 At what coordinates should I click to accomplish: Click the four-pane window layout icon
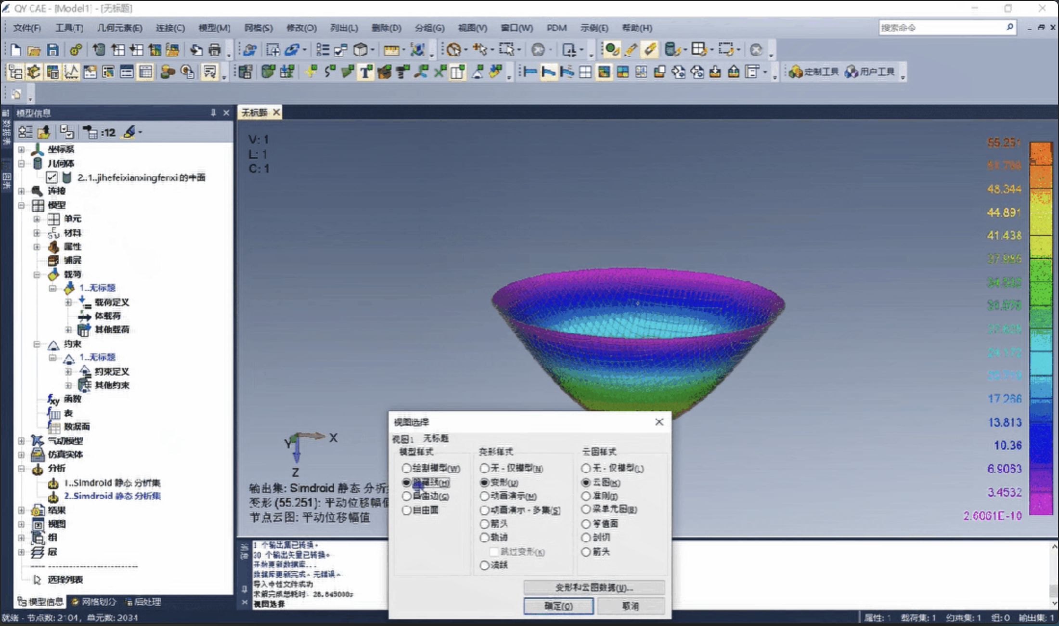[x=585, y=72]
